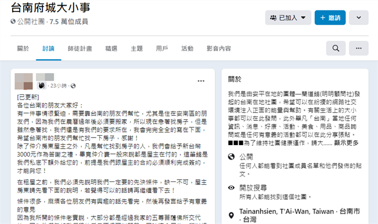Switch to the 師徒計畫 tab
Image resolution: width=378 pixels, height=224 pixels.
click(x=80, y=48)
